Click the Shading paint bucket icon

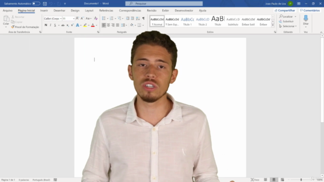tap(132, 25)
